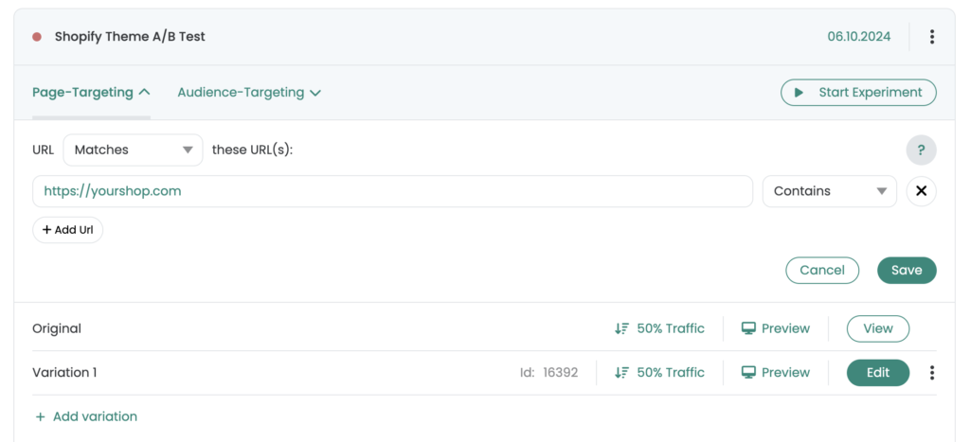
Task: Open the experiment three-dot menu beside 06.10.2024
Action: (932, 37)
